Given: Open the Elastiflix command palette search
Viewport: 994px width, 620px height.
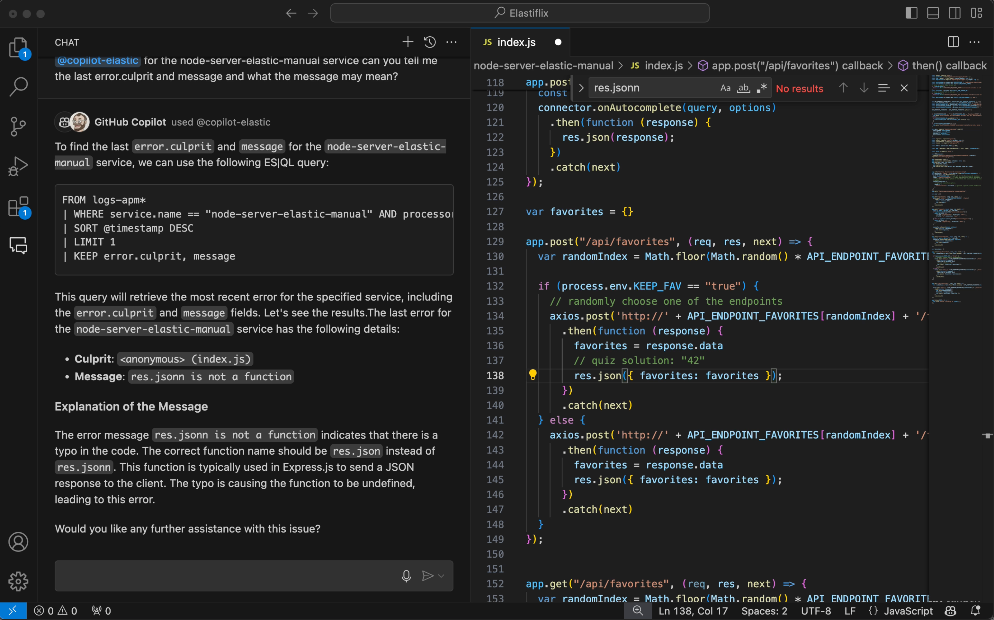Looking at the screenshot, I should 520,12.
